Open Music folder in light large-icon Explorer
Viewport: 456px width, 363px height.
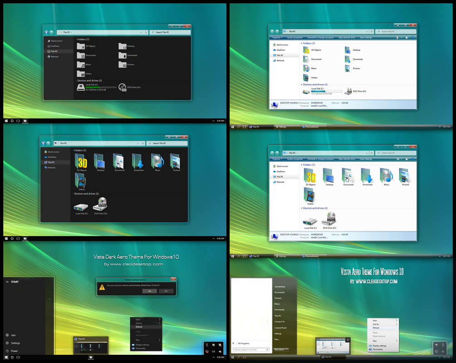(386, 177)
